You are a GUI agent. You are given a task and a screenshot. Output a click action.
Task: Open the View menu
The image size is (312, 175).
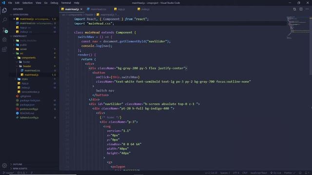pyautogui.click(x=39, y=3)
